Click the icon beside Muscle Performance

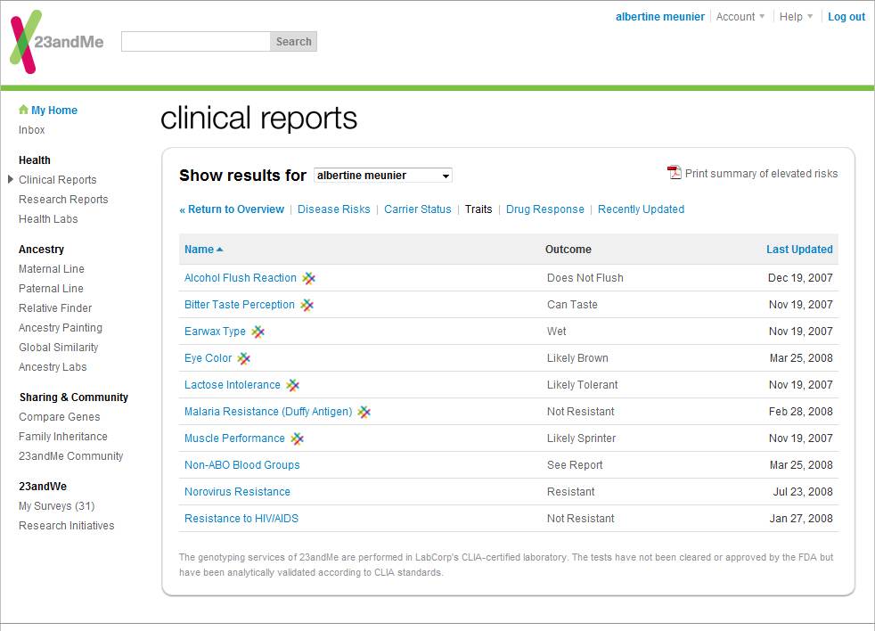(298, 438)
